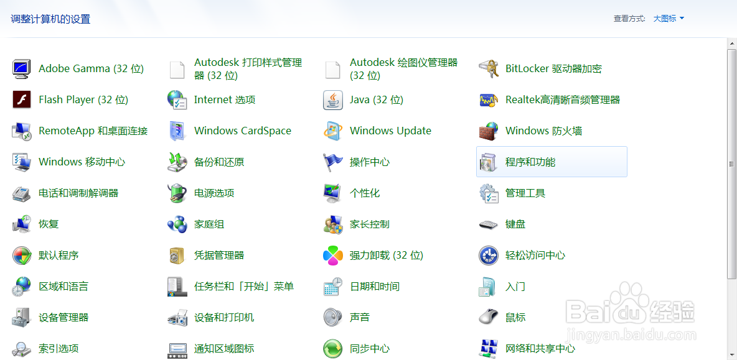Screen dimensions: 737x360
Task: Open the 网络和共享中心 text link
Action: coord(540,349)
